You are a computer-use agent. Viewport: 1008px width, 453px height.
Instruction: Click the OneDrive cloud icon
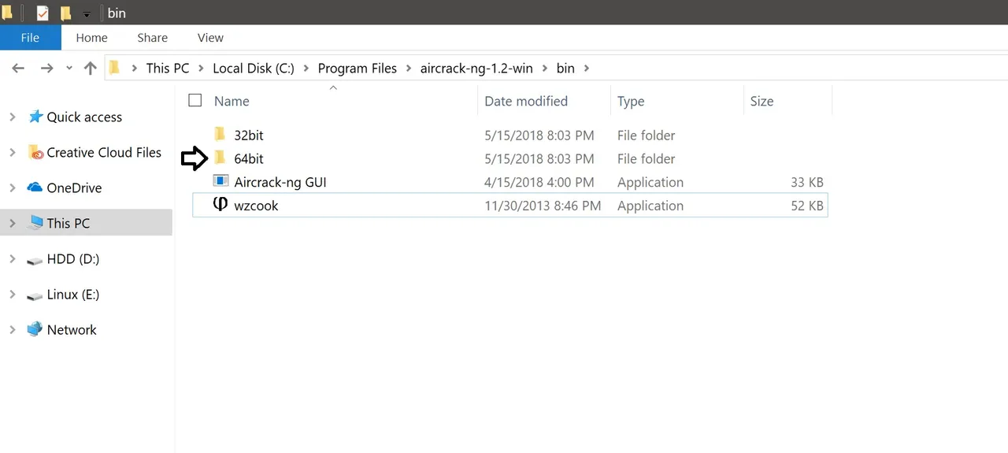tap(35, 188)
